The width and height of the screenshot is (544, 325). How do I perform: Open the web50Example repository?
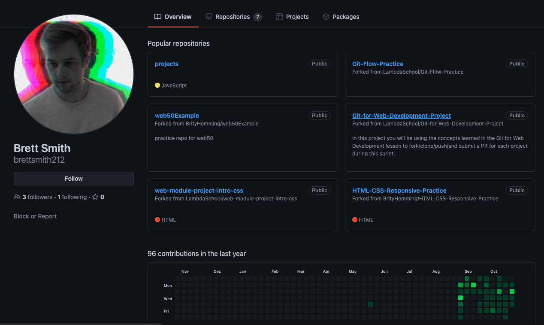click(x=177, y=116)
